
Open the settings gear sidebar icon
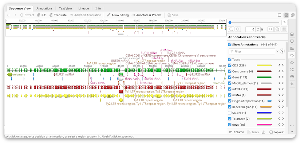292,77
